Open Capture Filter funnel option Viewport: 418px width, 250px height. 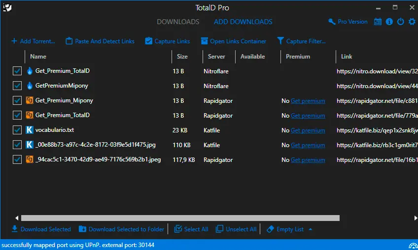point(301,41)
